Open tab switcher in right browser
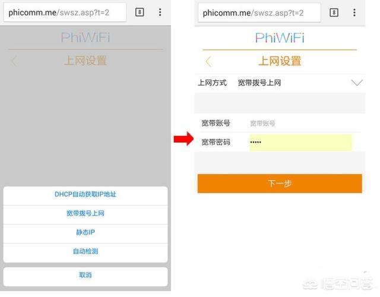The image size is (380, 297). (x=334, y=12)
